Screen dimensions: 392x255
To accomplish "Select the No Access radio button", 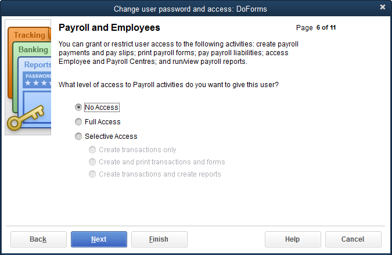I will (78, 107).
